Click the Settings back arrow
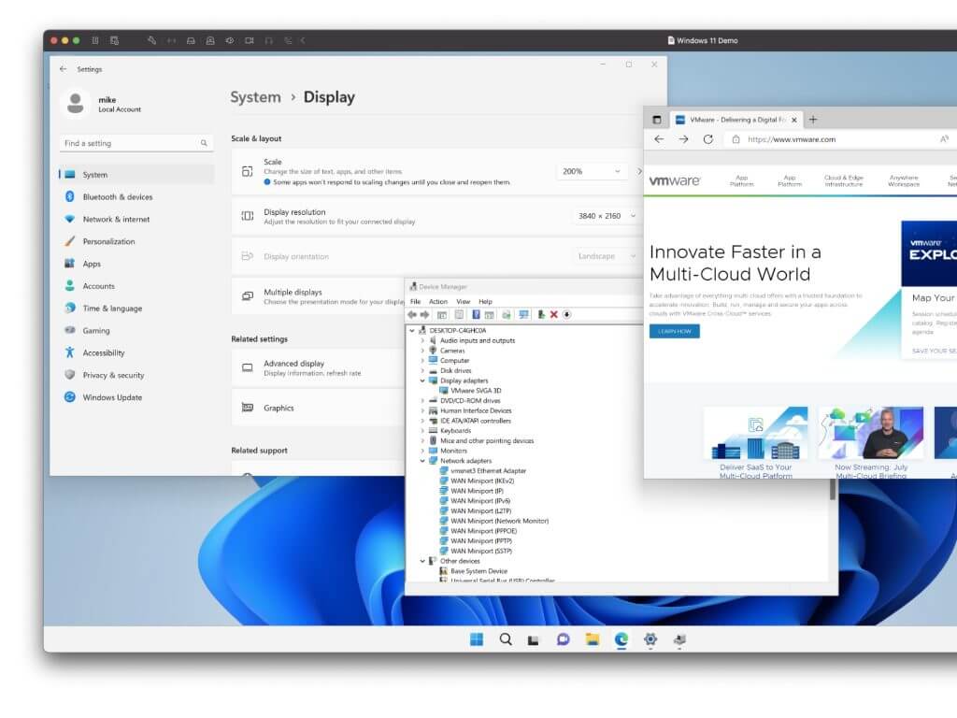Viewport: 957px width, 718px height. point(63,69)
